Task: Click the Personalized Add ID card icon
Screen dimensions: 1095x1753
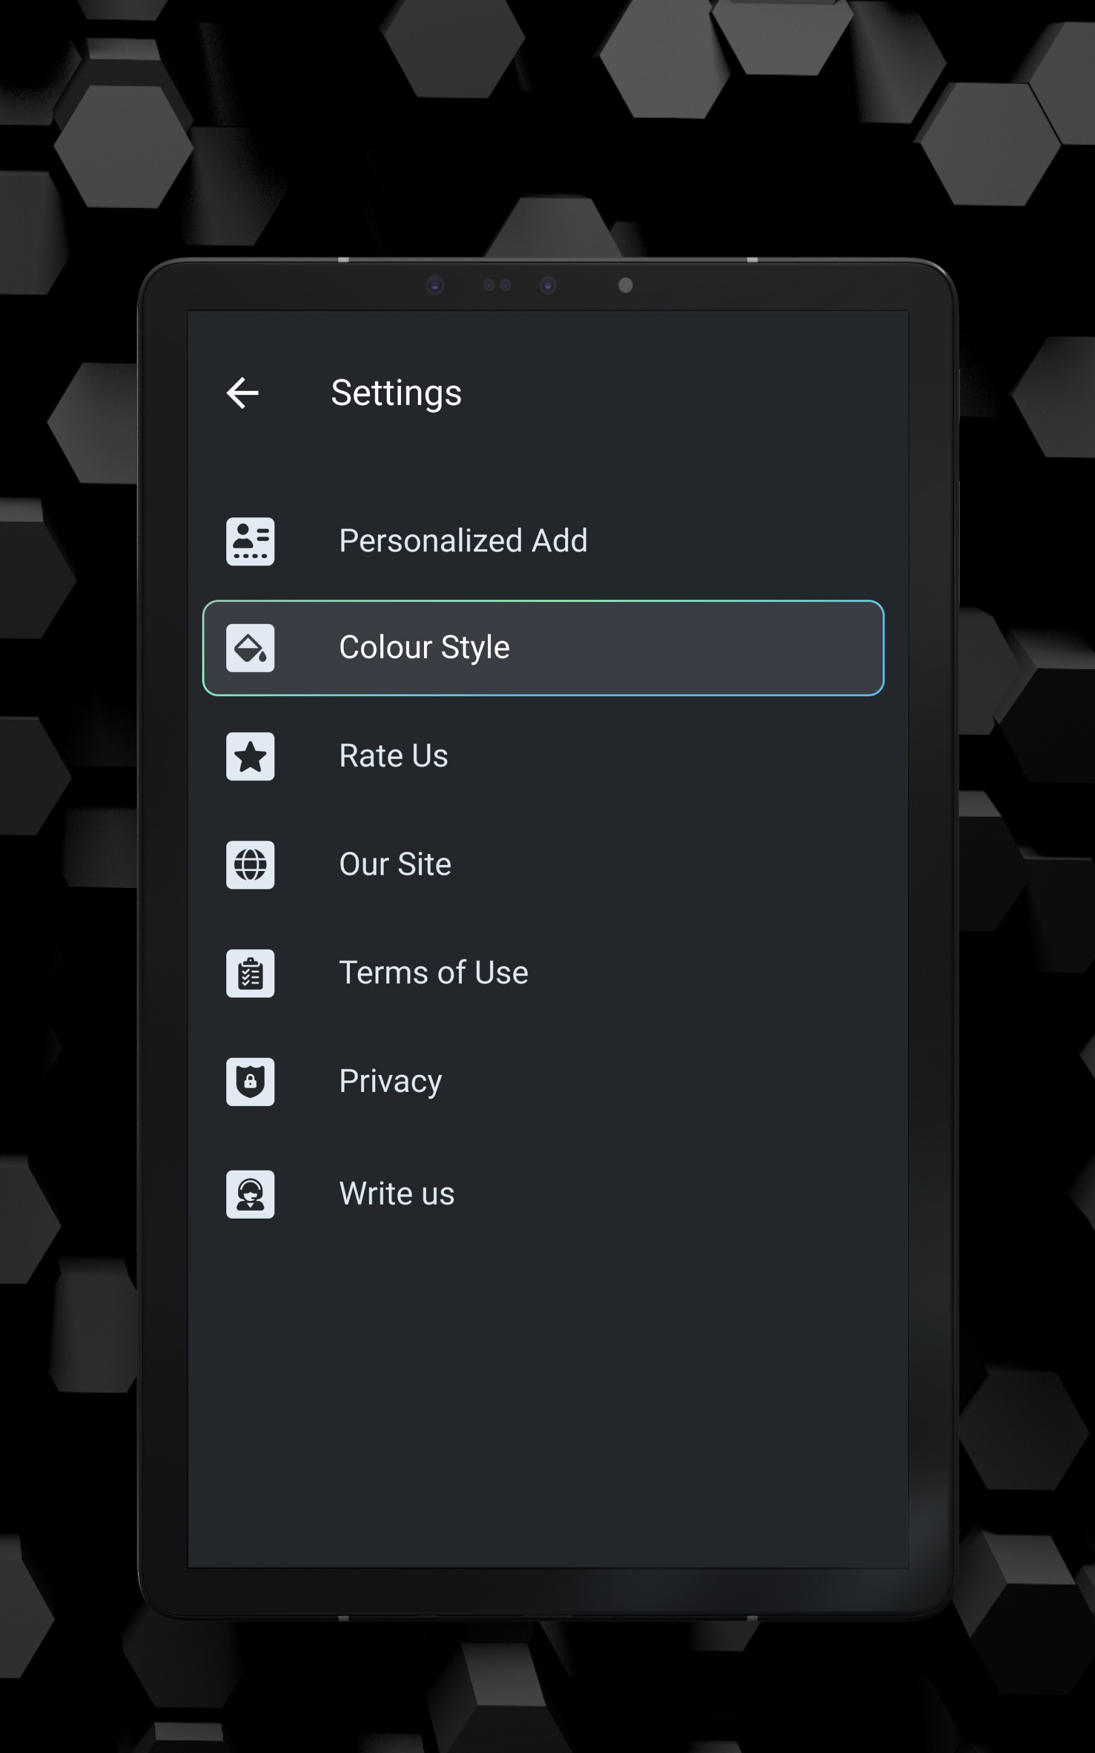Action: tap(251, 541)
